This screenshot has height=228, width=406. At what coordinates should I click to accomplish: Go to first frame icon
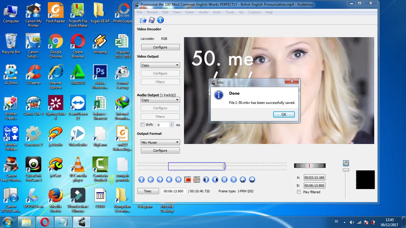(x=224, y=180)
